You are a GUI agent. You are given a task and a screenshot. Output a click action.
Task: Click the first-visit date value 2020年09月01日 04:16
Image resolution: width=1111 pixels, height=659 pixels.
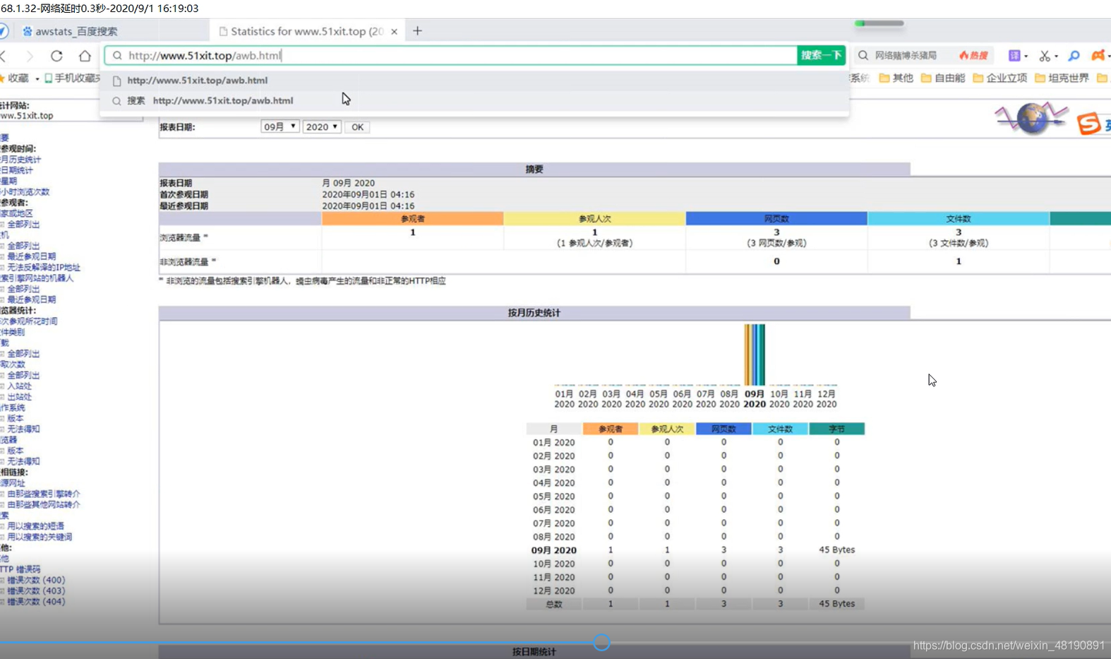368,194
